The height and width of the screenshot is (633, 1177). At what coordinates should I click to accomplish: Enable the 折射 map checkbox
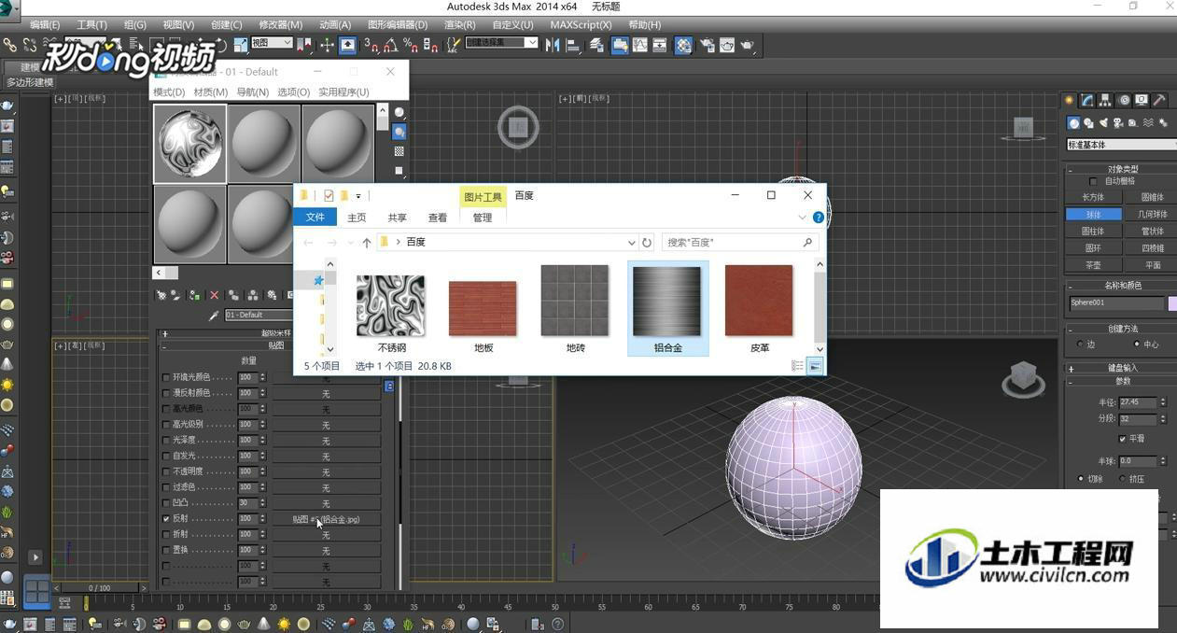(166, 534)
